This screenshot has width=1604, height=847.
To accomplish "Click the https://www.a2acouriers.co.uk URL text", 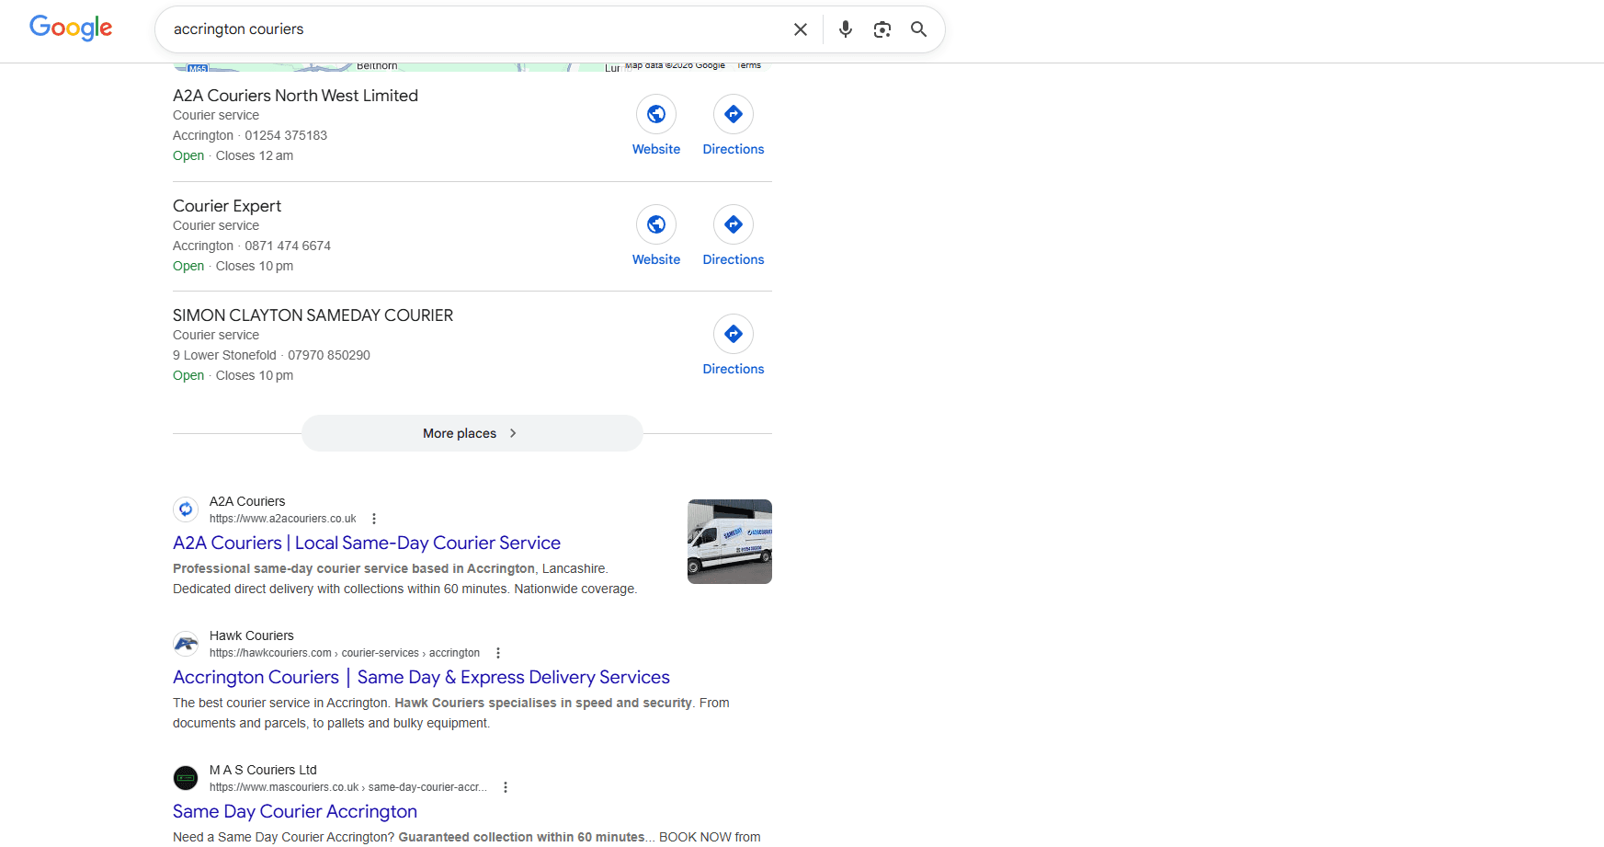I will point(282,519).
